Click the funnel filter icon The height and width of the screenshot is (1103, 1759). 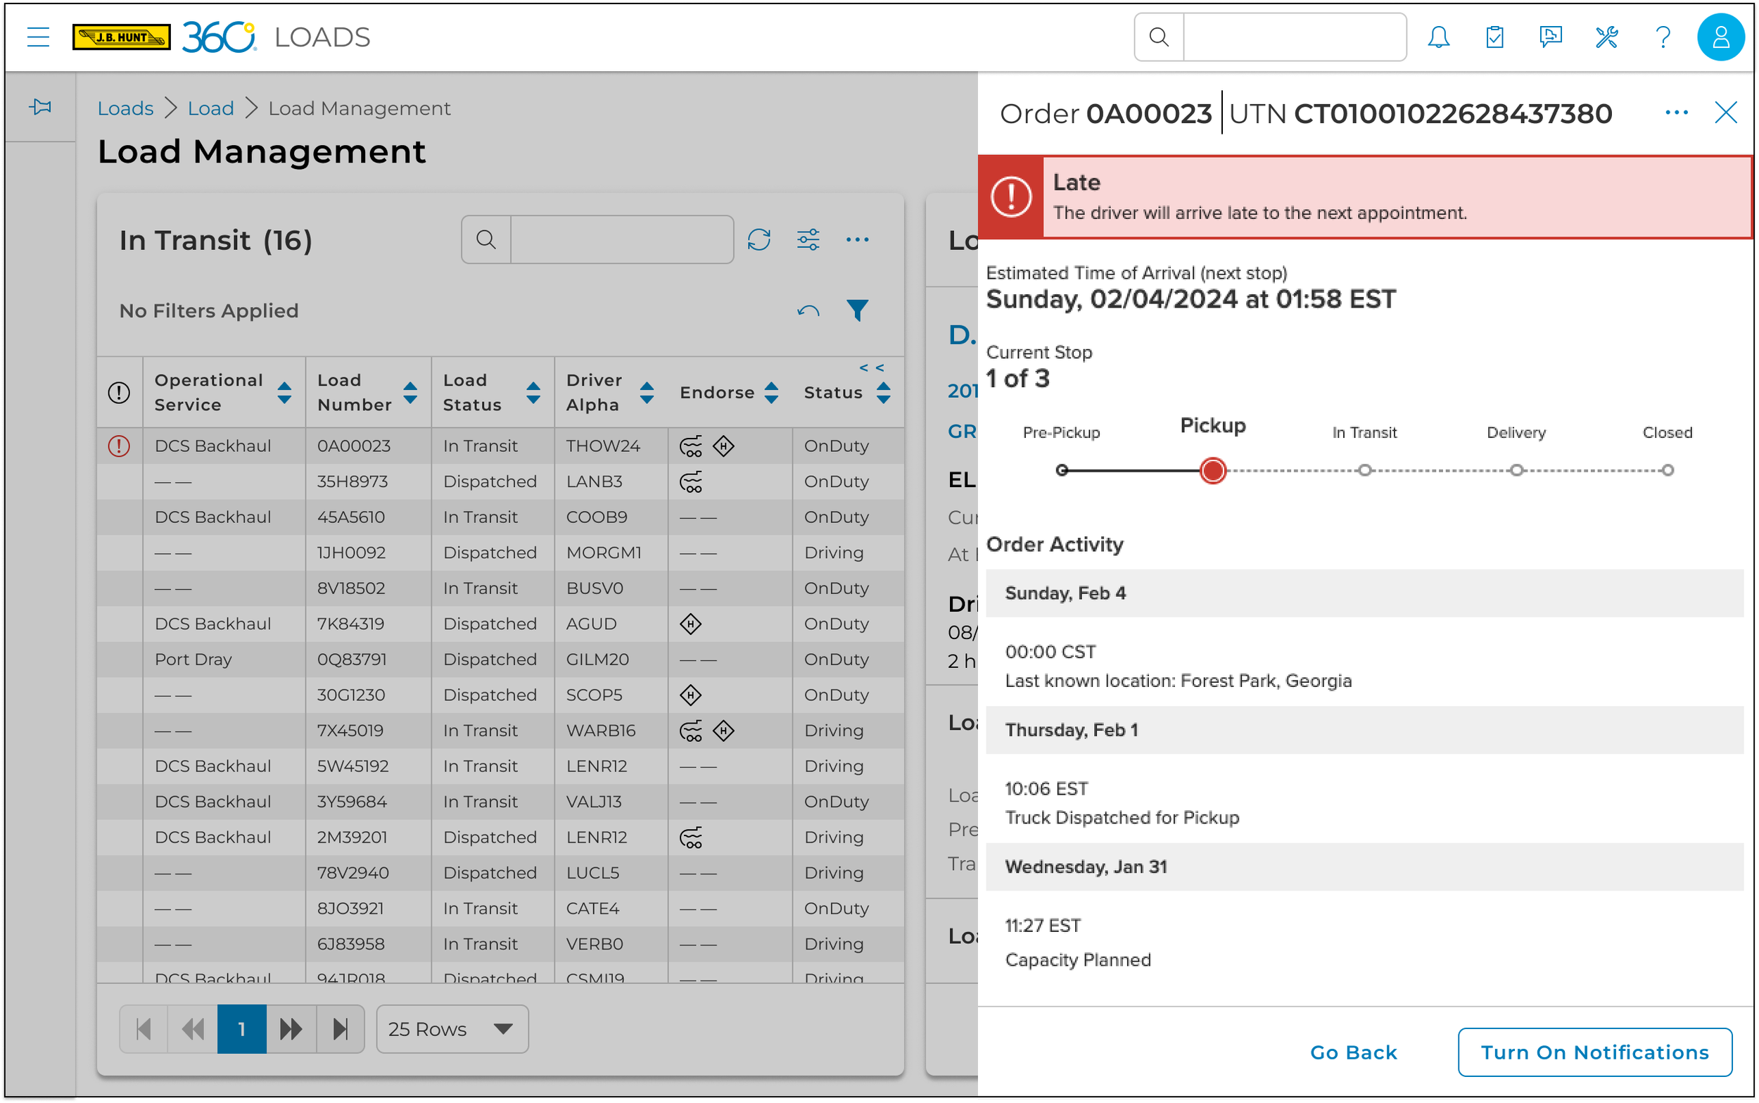[857, 310]
